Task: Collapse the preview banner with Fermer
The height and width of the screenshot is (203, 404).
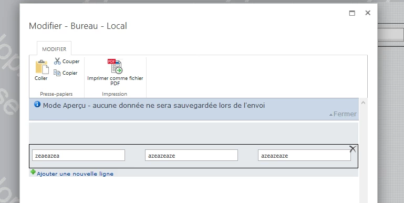Action: (x=343, y=114)
